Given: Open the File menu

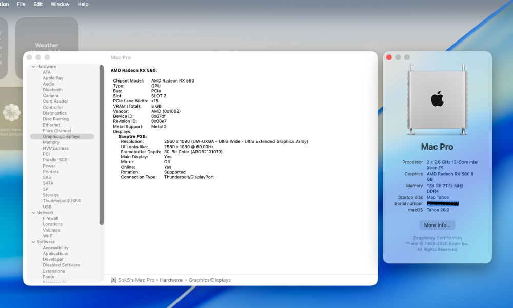Looking at the screenshot, I should tap(21, 4).
